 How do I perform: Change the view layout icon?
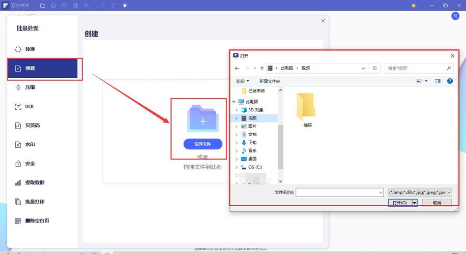pyautogui.click(x=419, y=81)
